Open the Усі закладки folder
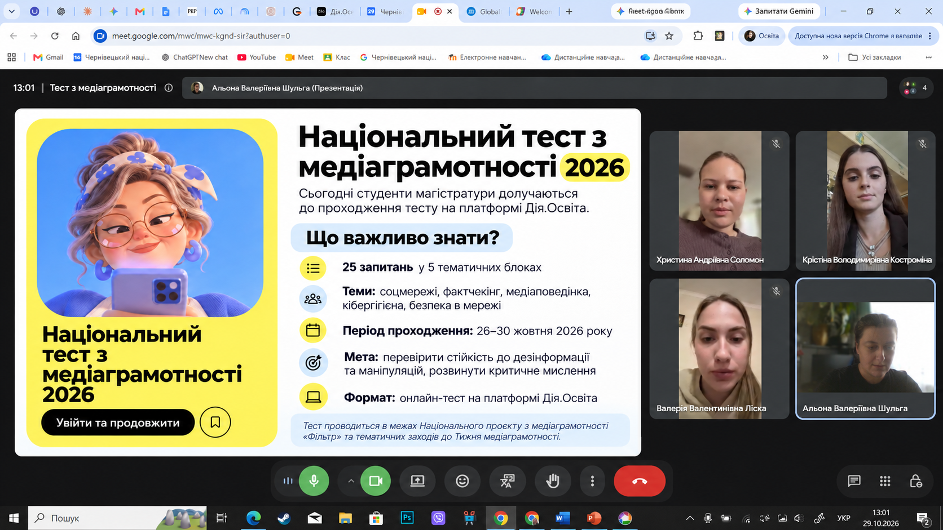The height and width of the screenshot is (530, 943). coord(875,57)
